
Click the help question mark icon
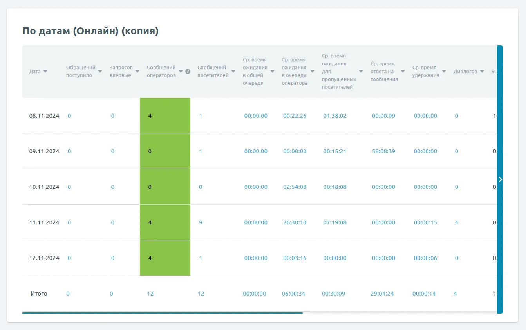pos(188,72)
